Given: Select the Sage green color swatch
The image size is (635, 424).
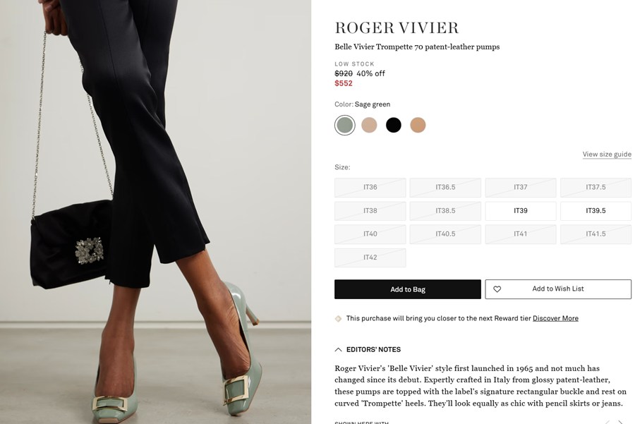Looking at the screenshot, I should [344, 125].
